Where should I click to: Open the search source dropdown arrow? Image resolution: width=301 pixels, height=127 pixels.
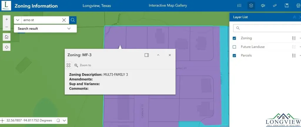point(18,20)
